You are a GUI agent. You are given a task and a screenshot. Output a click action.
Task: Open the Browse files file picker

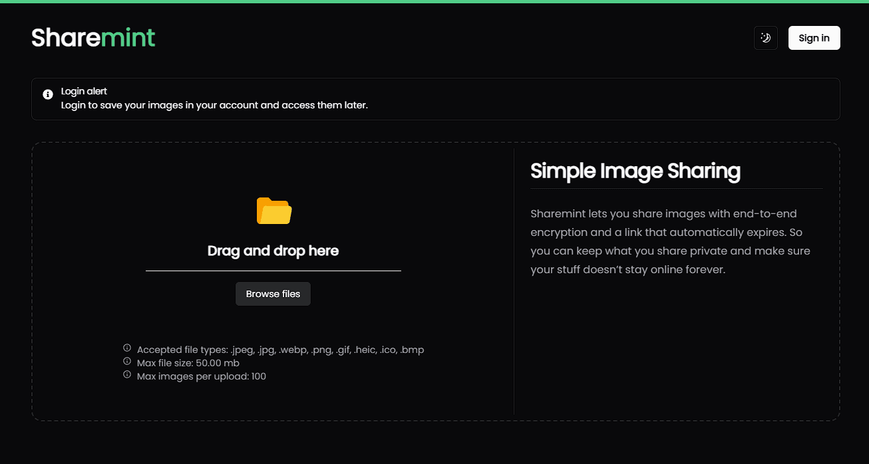[273, 293]
